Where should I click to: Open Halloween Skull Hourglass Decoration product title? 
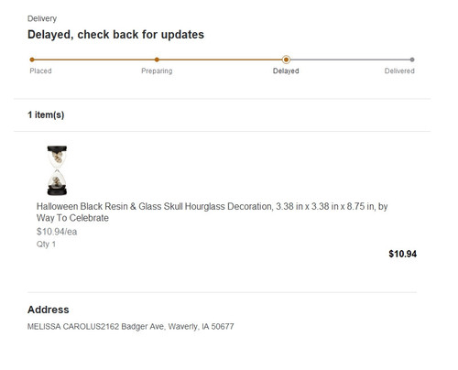pos(212,212)
